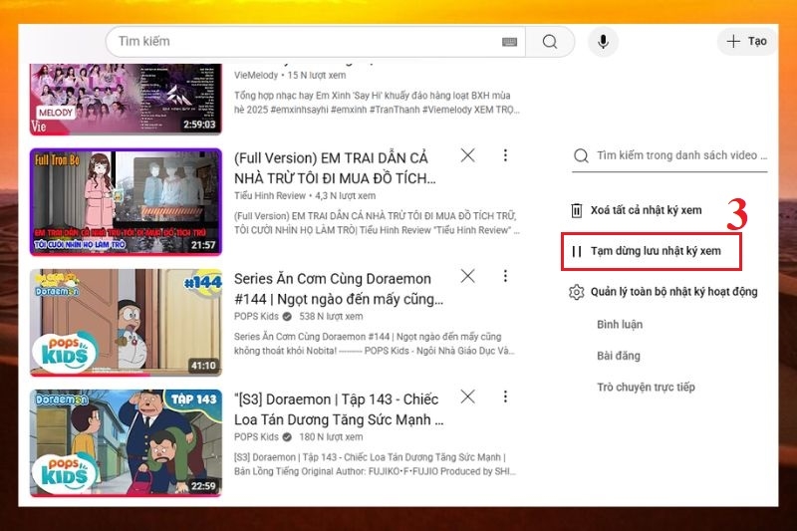Open the Bình luận history link
797x531 pixels.
620,324
